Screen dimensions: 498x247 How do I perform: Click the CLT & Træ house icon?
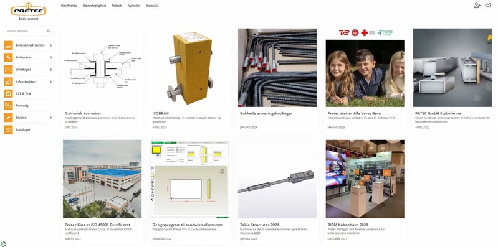(8, 93)
